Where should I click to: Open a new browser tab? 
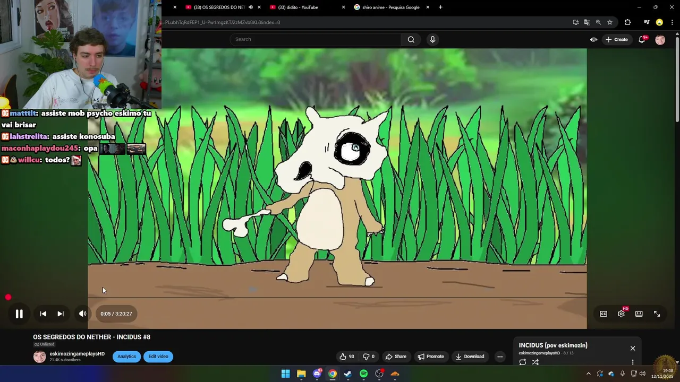click(440, 7)
